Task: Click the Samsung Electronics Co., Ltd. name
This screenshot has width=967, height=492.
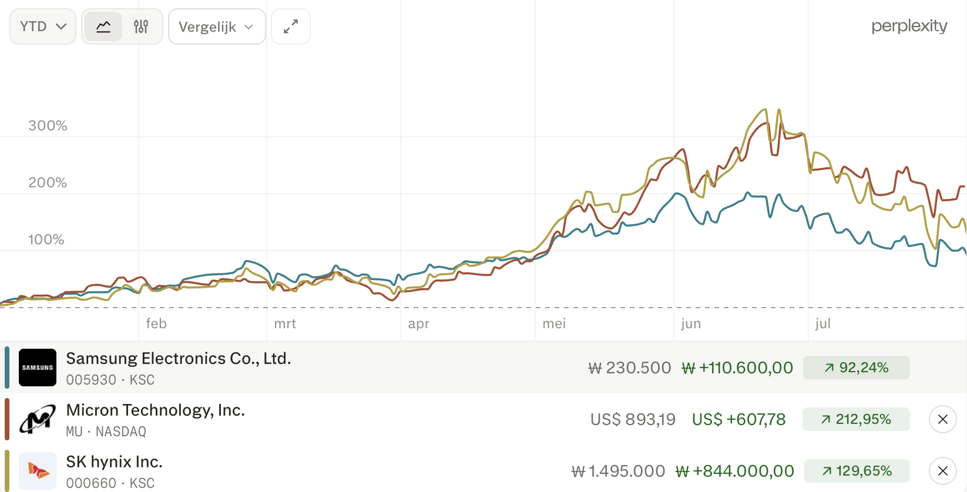Action: (x=179, y=358)
